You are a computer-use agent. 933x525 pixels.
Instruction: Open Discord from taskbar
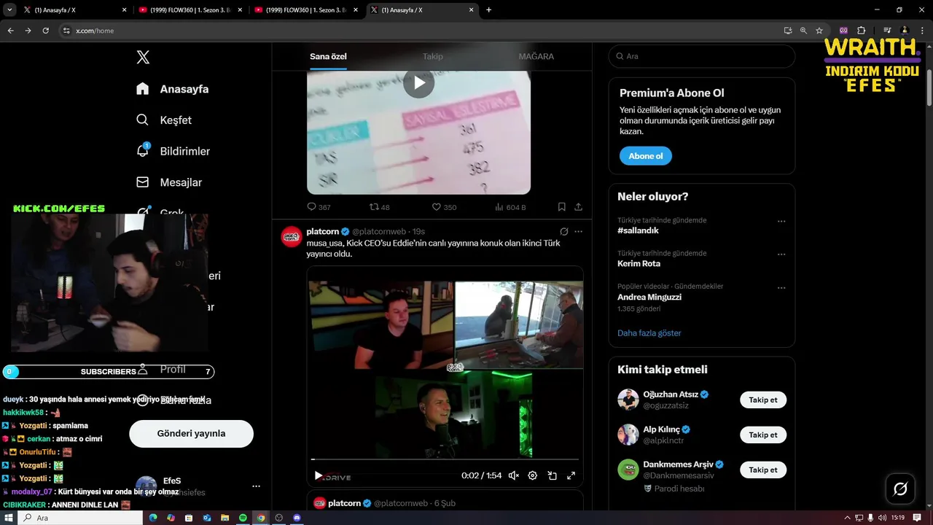pyautogui.click(x=296, y=518)
